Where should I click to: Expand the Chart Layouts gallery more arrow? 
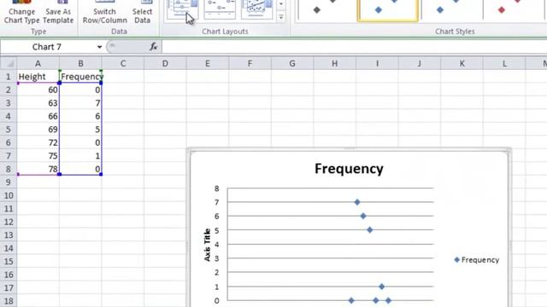(281, 17)
